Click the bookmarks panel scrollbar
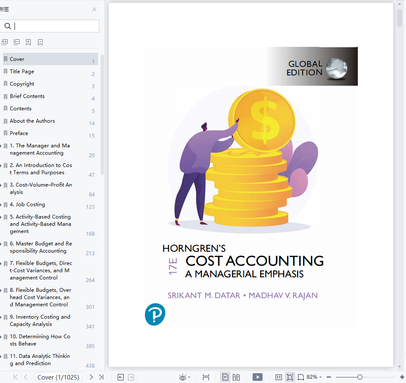Viewport: 406px width, 383px height. point(102,115)
